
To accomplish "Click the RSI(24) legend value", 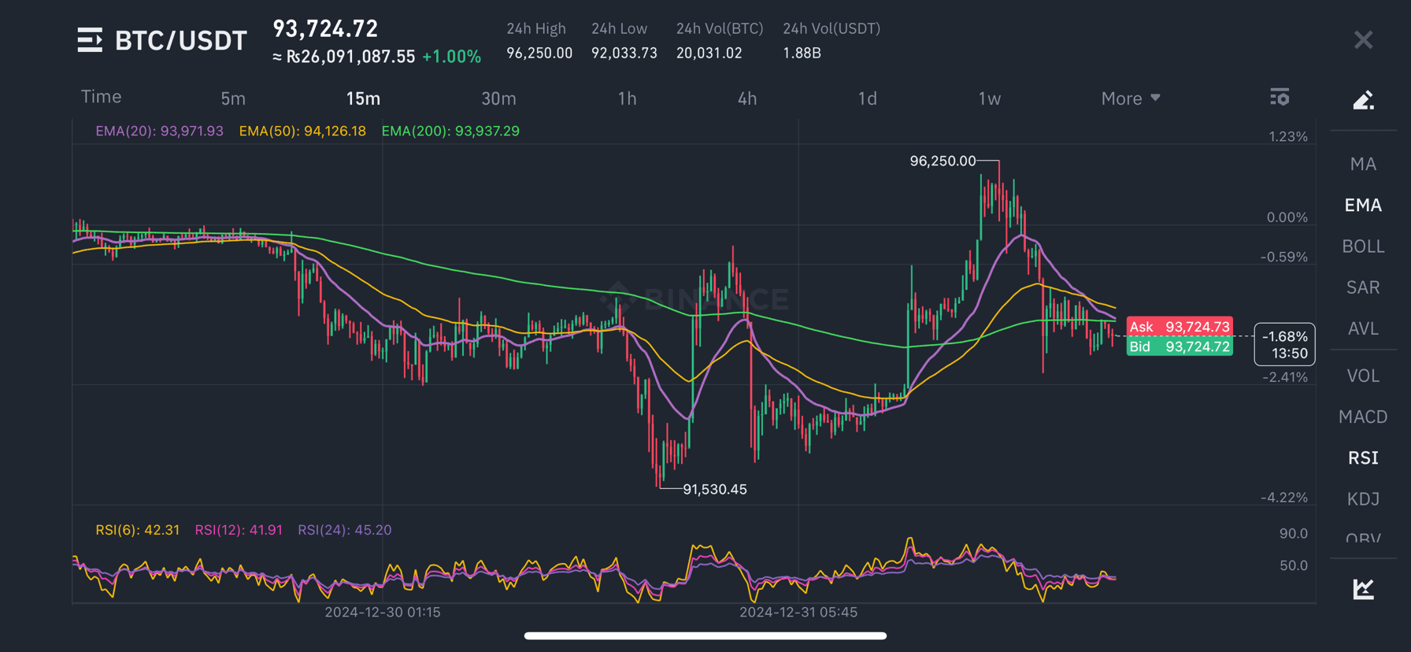I will tap(344, 530).
